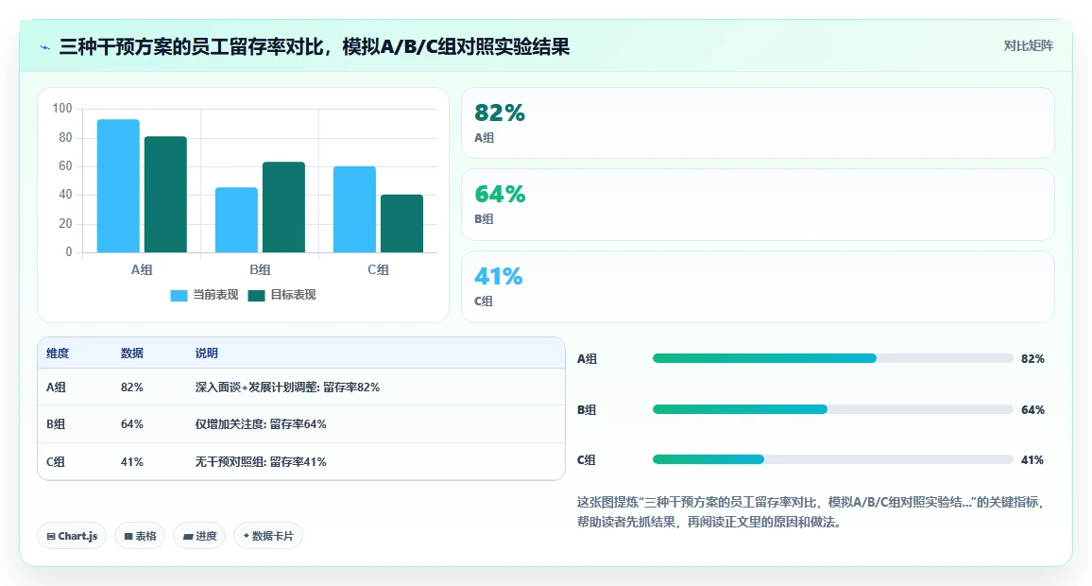Click the A组 target performance green bar

click(x=165, y=195)
